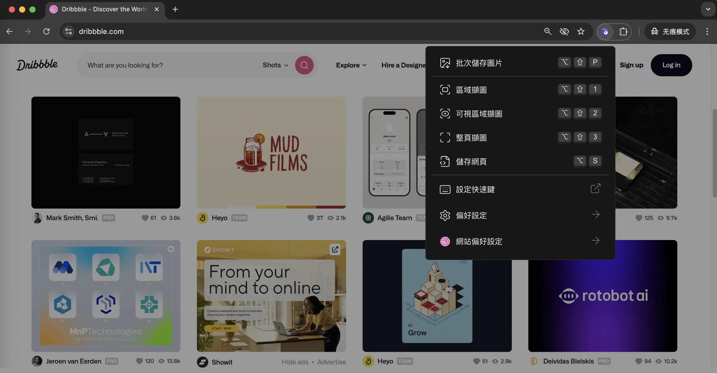Choose 儲存網頁 save webpage entry
The height and width of the screenshot is (373, 717).
tap(520, 161)
